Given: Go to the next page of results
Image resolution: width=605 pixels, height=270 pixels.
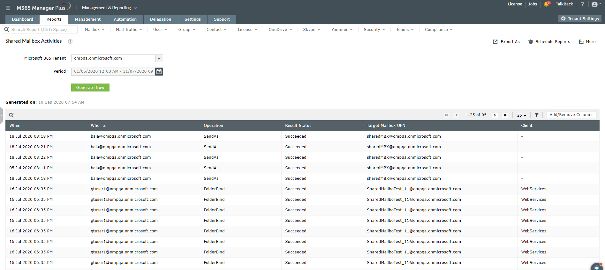Looking at the screenshot, I should (x=495, y=115).
